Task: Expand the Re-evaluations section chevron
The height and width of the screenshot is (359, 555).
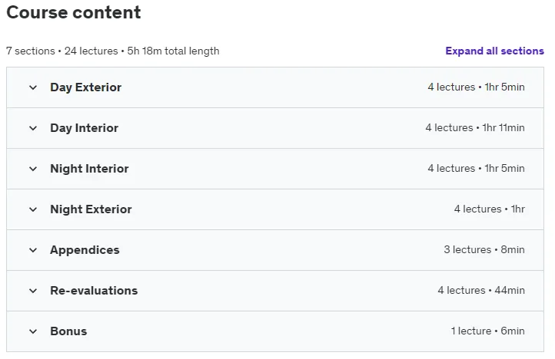Action: click(x=33, y=291)
